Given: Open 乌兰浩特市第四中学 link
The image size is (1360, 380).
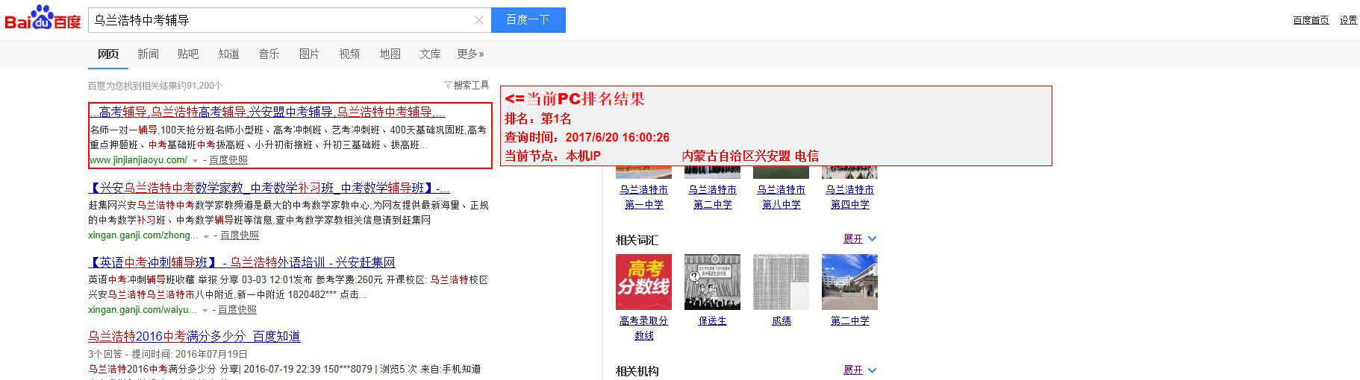Looking at the screenshot, I should pos(849,197).
